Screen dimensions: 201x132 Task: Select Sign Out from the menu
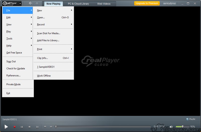coord(18,61)
